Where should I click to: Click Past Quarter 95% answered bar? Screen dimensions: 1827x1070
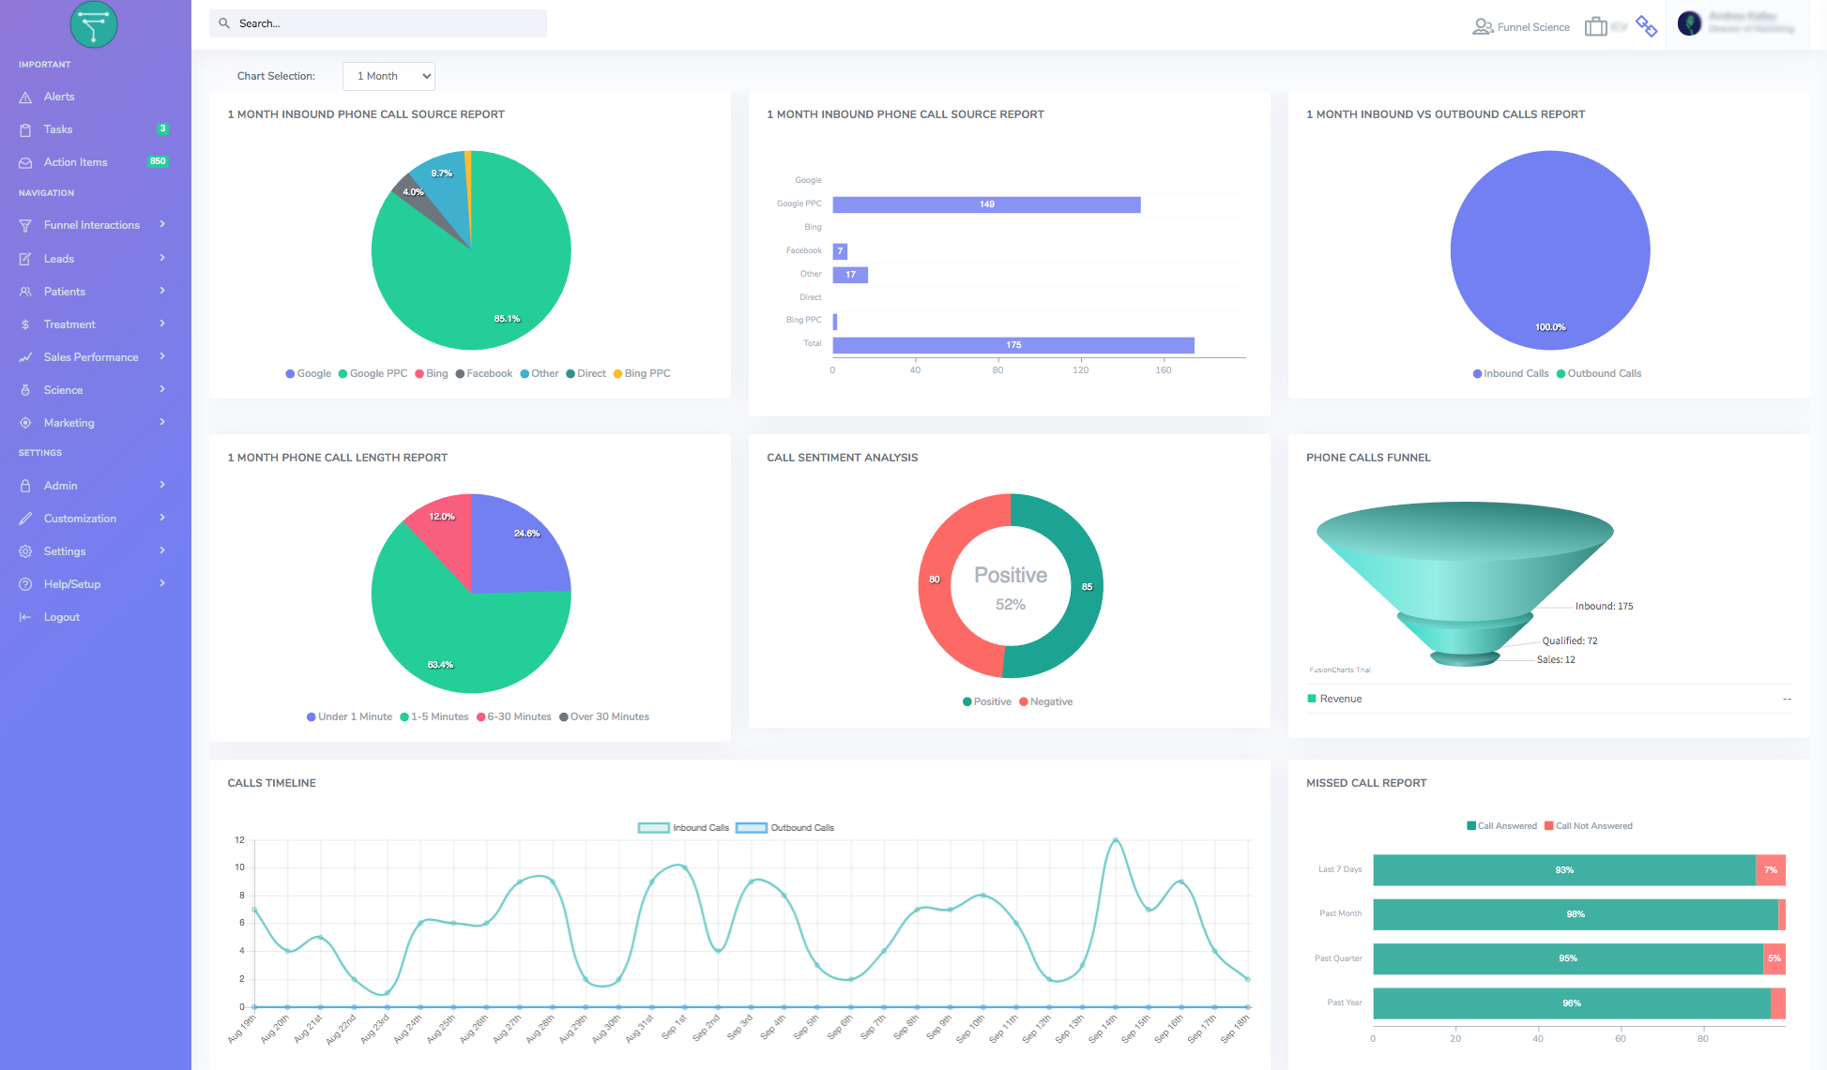[1568, 958]
